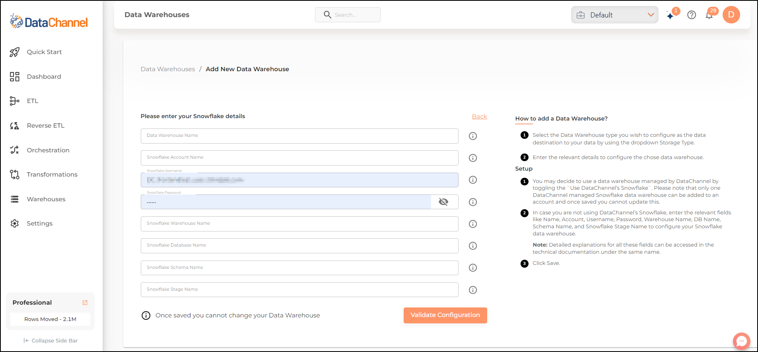
Task: Click the Professional plan label
Action: [x=32, y=303]
